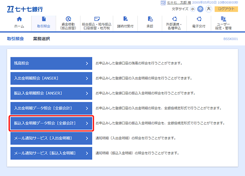245x176 pixels.
Task: Click the 業務選択 heading text
Action: [x=41, y=38]
